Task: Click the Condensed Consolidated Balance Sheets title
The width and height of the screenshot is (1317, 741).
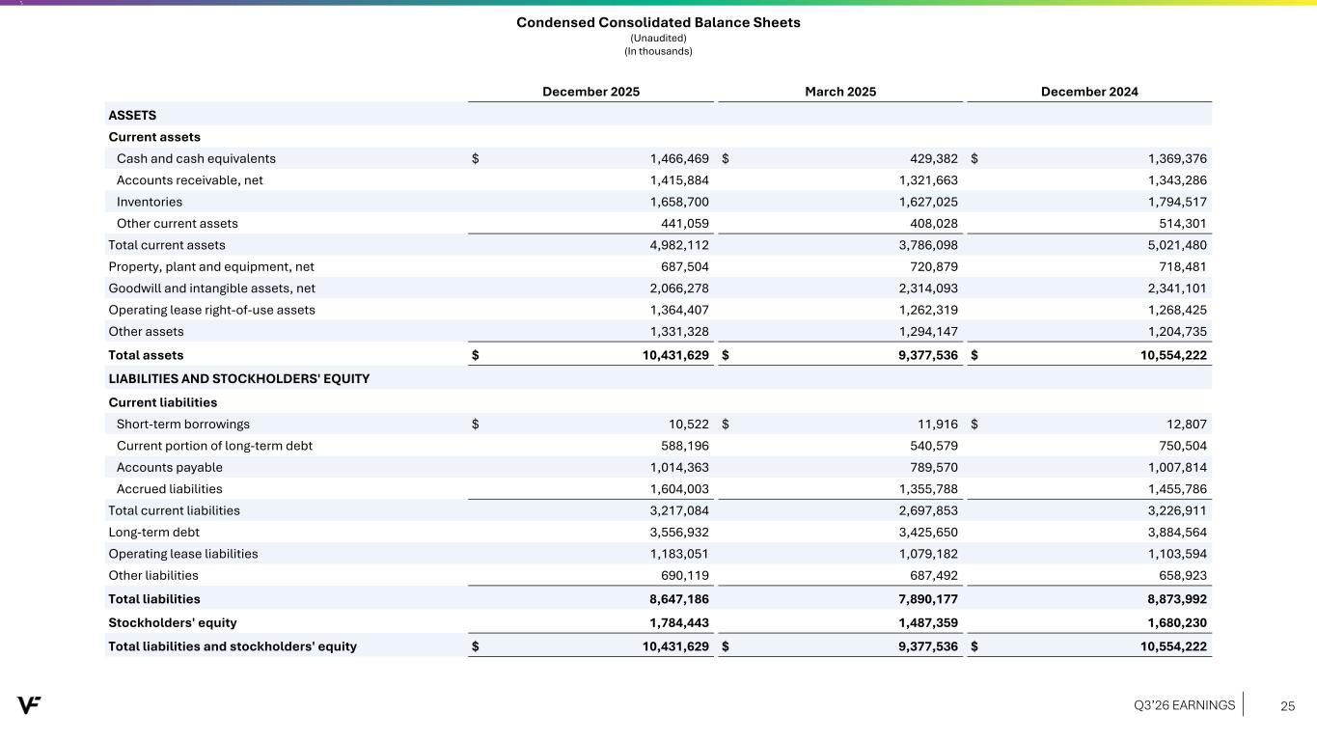Action: [x=658, y=22]
